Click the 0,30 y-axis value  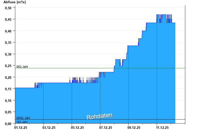tap(8, 54)
